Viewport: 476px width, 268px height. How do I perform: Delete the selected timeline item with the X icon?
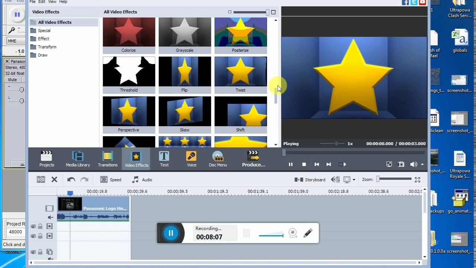(54, 179)
